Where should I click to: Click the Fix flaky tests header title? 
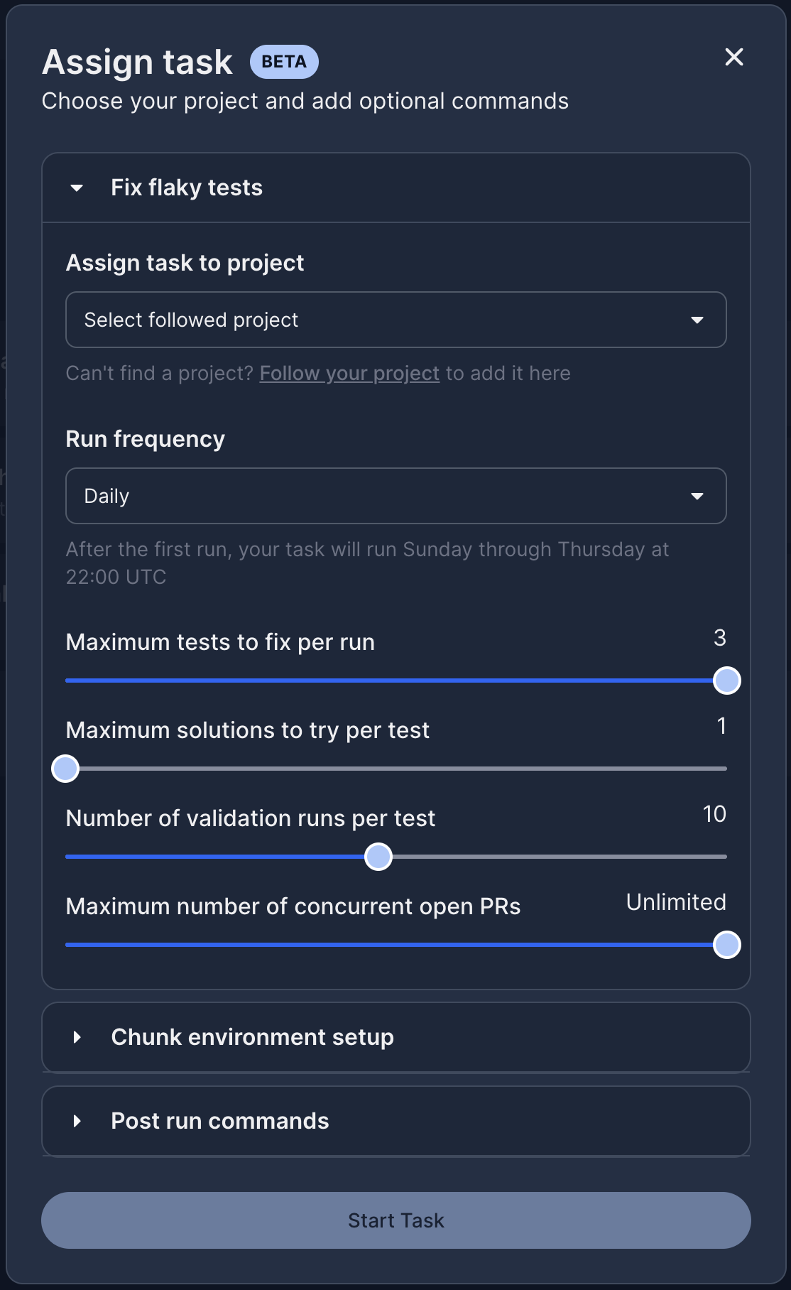187,188
